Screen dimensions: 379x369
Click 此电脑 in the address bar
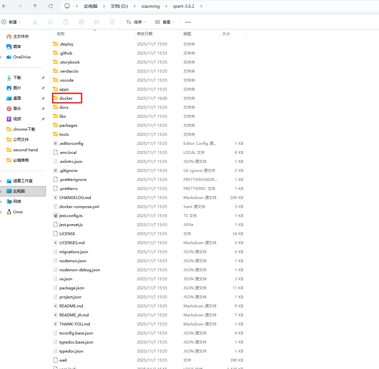point(91,6)
